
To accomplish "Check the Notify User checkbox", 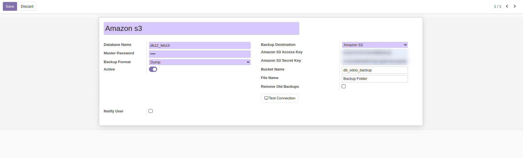I will (x=151, y=111).
